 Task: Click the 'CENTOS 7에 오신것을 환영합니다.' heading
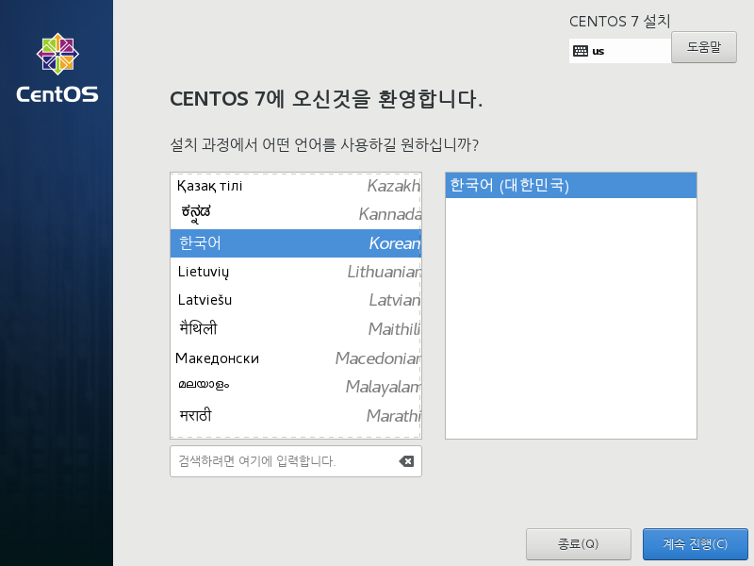pyautogui.click(x=326, y=99)
